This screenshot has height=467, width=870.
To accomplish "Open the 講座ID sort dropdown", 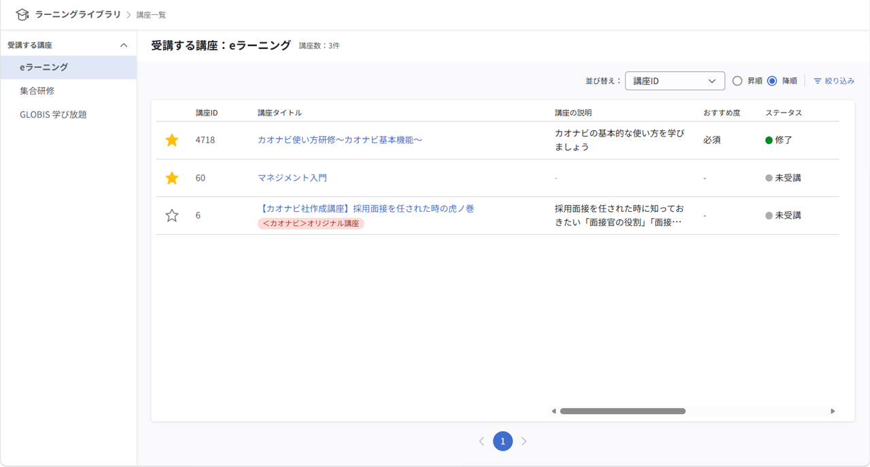I will point(675,81).
